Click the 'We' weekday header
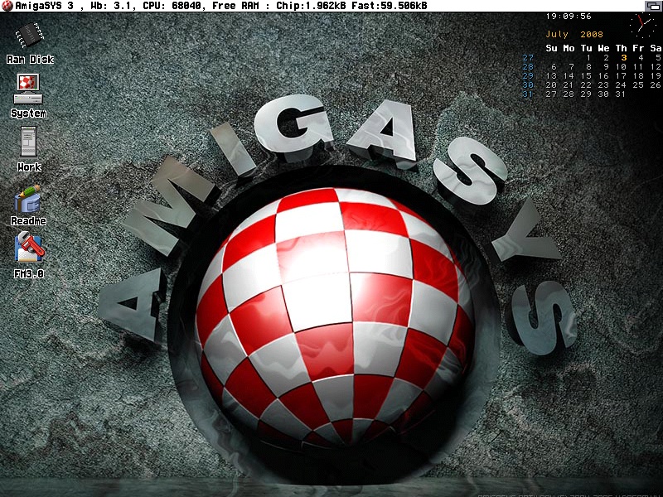663x497 pixels. 604,48
